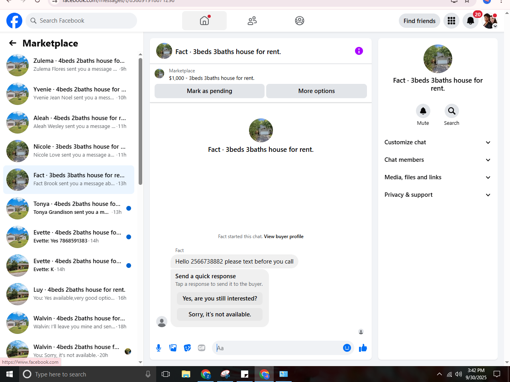Image resolution: width=510 pixels, height=382 pixels.
Task: Open the taskbar clock showing 3:42 PM
Action: [x=476, y=374]
